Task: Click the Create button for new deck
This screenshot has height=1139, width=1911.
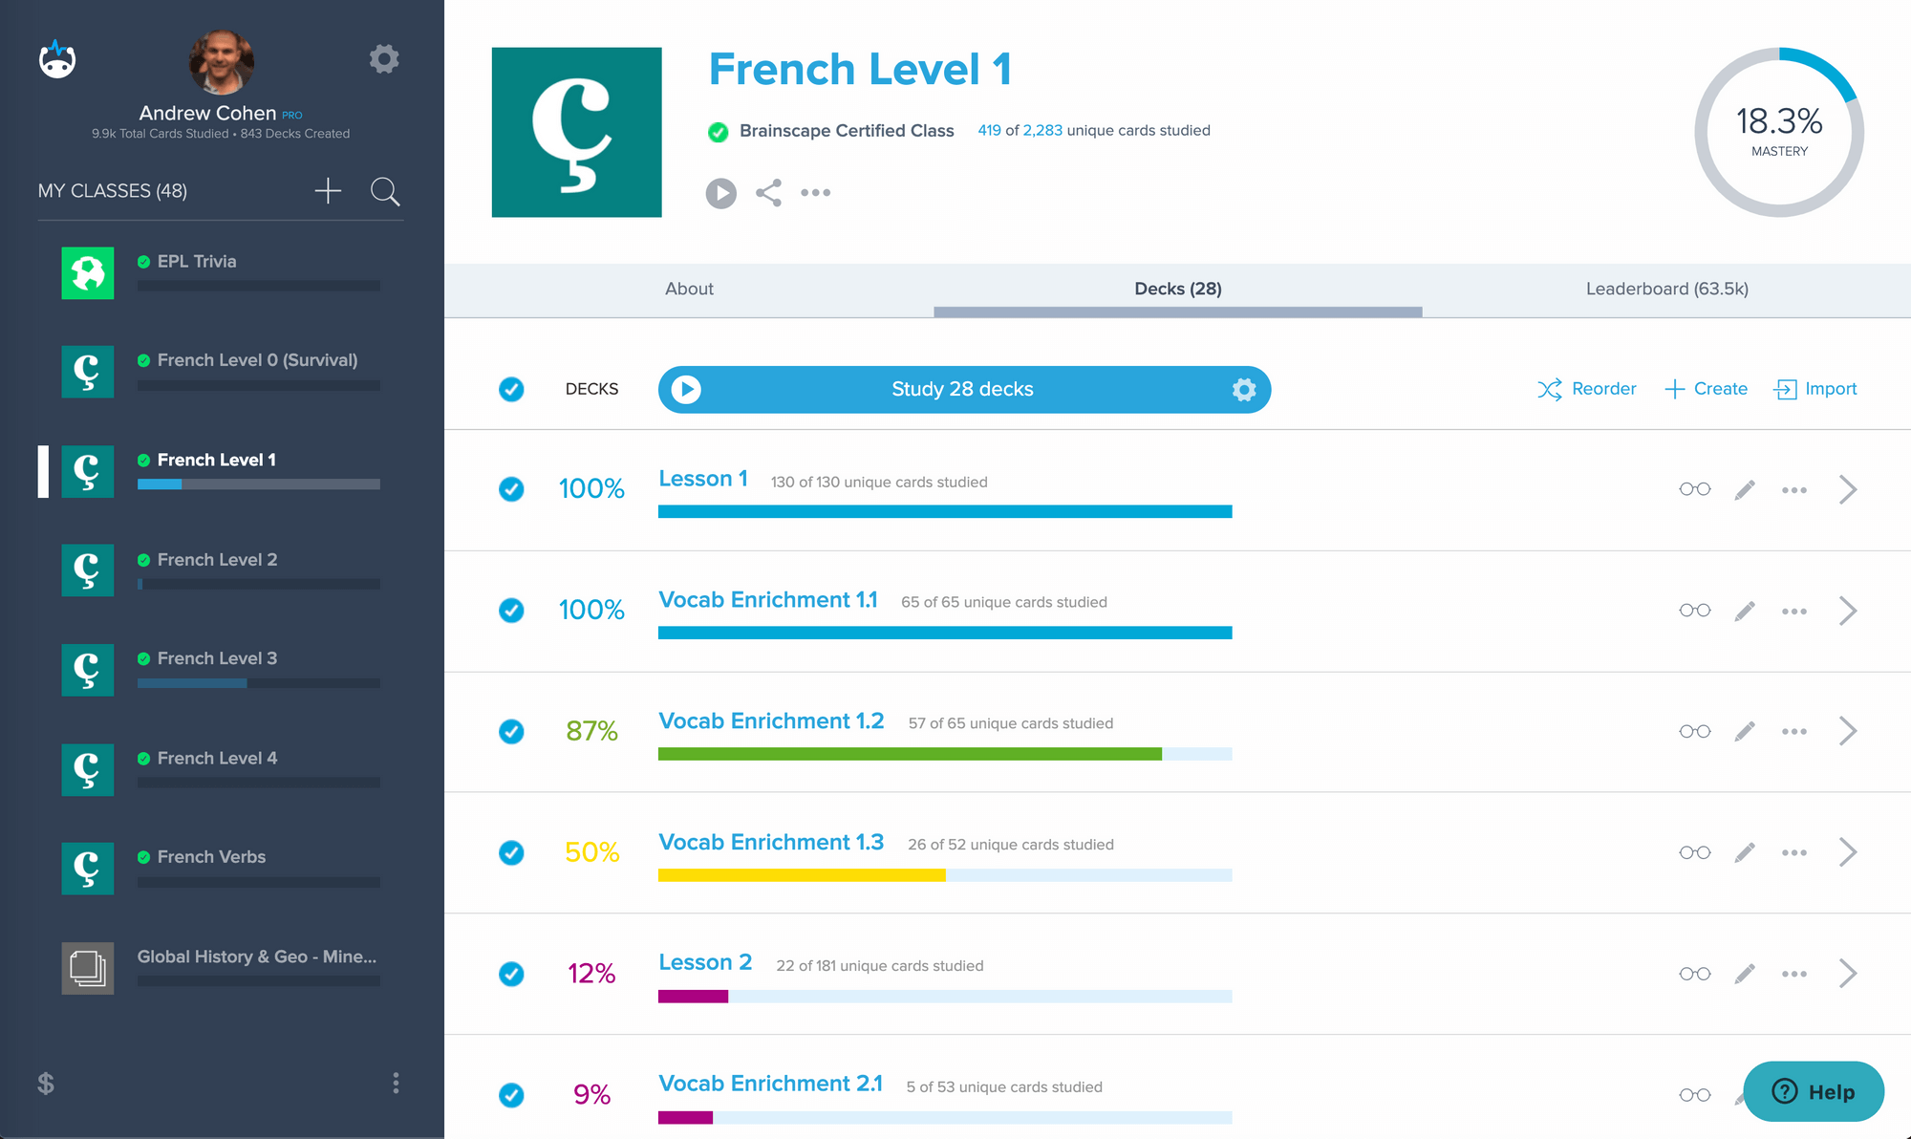Action: 1704,389
